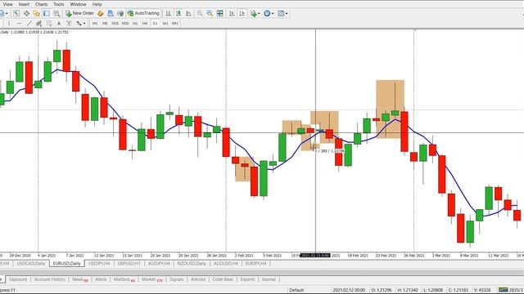The height and width of the screenshot is (294, 524).
Task: Select the vertical line drawing tool
Action: pos(9,24)
